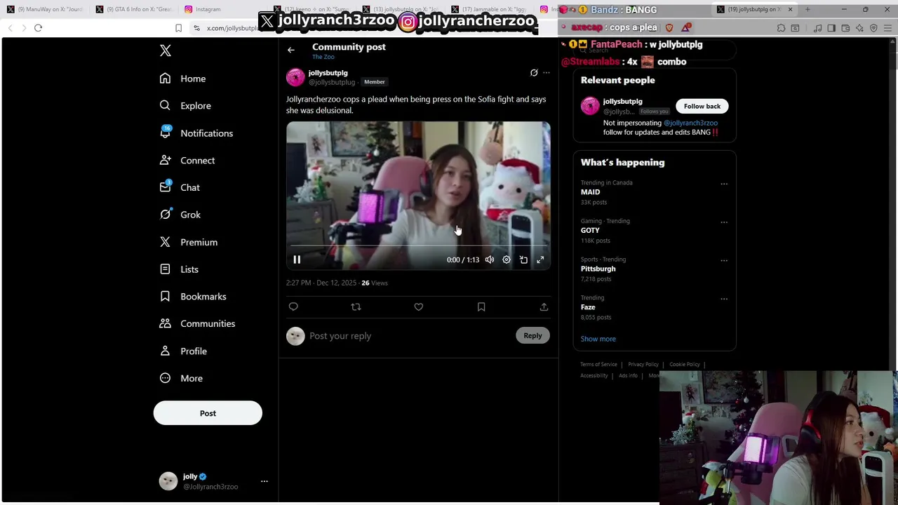The image size is (898, 505).
Task: Click the 26 Views count
Action: click(x=375, y=283)
